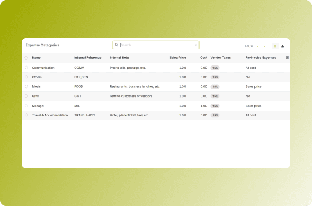Select the Others row checkbox
The height and width of the screenshot is (206, 312).
26,77
